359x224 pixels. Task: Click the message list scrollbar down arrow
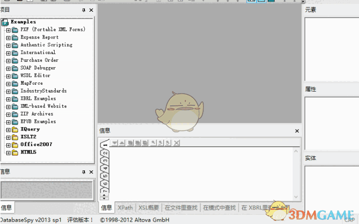(296, 197)
